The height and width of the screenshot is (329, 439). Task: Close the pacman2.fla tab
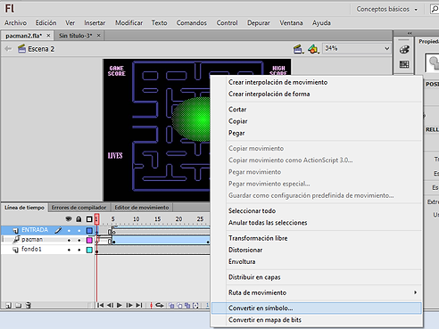click(x=48, y=36)
